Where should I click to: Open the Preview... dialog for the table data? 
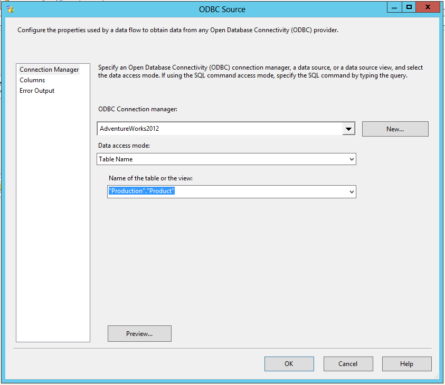[x=139, y=333]
